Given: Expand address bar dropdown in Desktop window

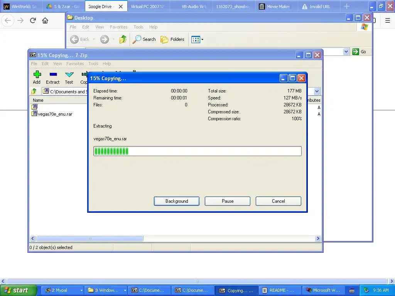Looking at the screenshot, I should coord(346,52).
